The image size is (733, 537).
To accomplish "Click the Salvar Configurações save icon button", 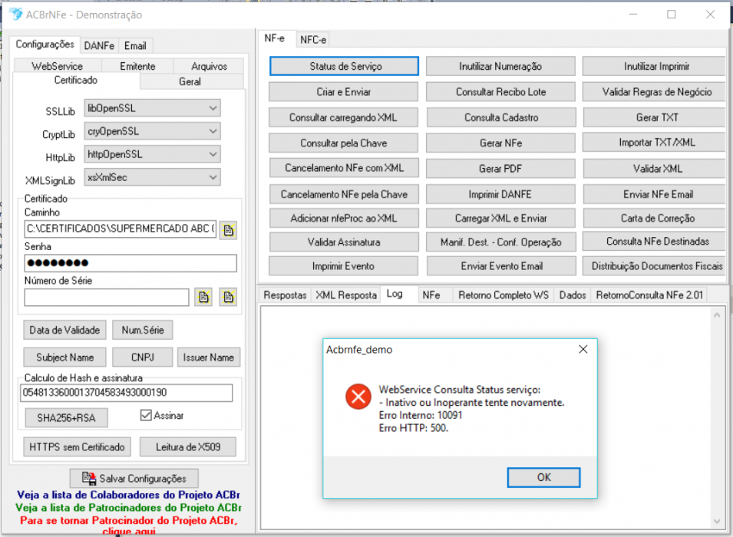I will pos(134,478).
